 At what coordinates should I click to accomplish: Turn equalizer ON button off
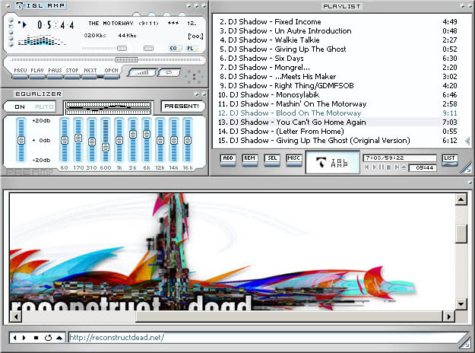pyautogui.click(x=20, y=107)
